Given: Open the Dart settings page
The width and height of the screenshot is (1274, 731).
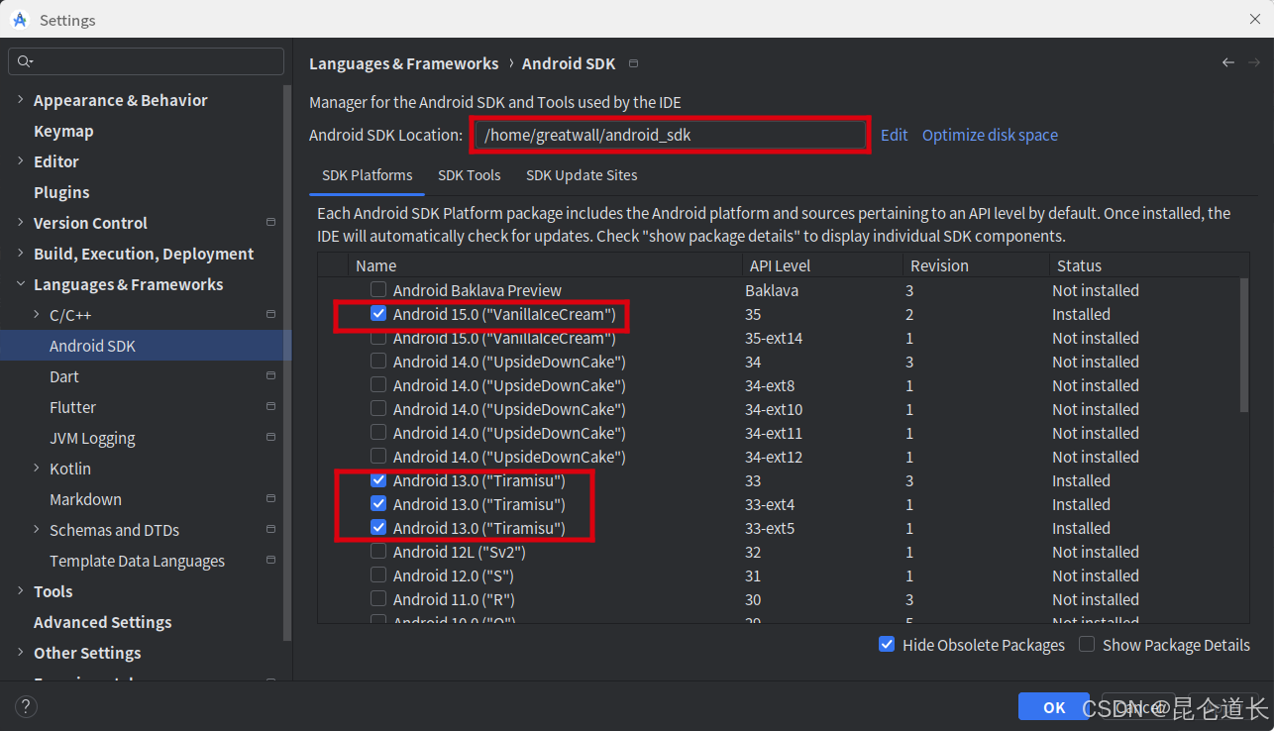Looking at the screenshot, I should pos(63,376).
